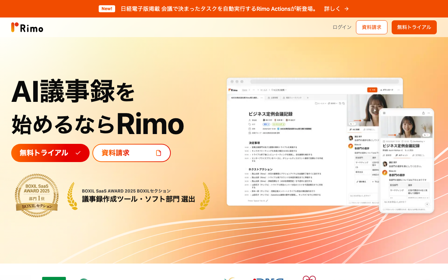The image size is (448, 280).
Task: Open the 詳しく link in the announcement banner
Action: click(x=336, y=9)
